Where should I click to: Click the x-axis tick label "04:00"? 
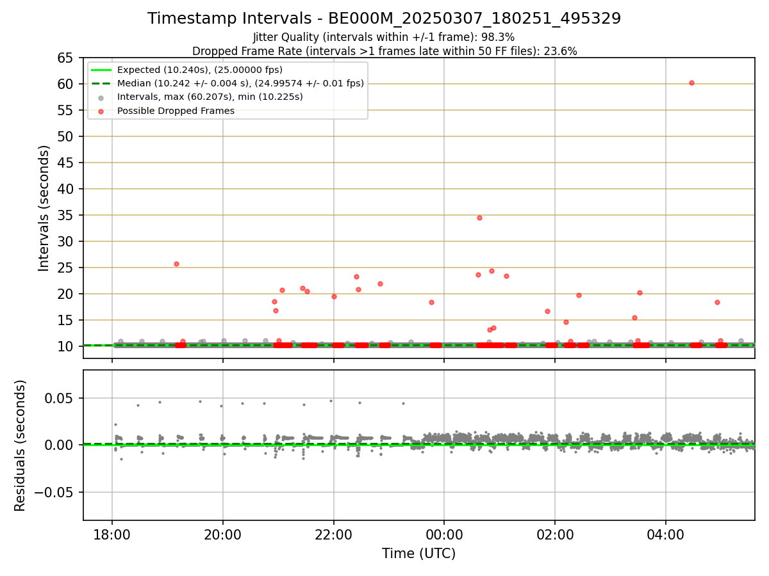666,534
